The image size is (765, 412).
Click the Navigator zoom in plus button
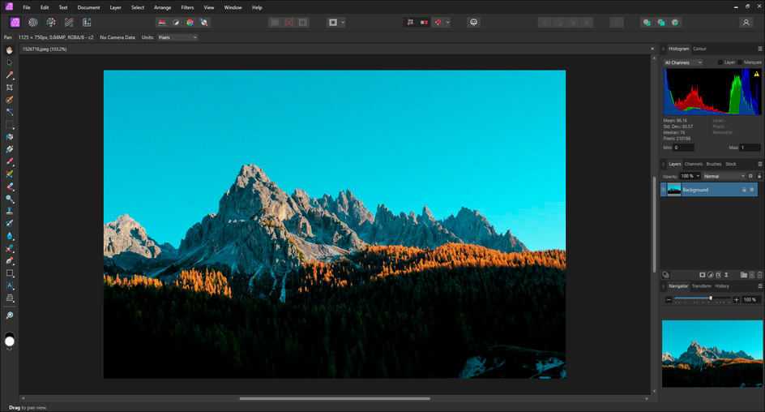coord(736,299)
